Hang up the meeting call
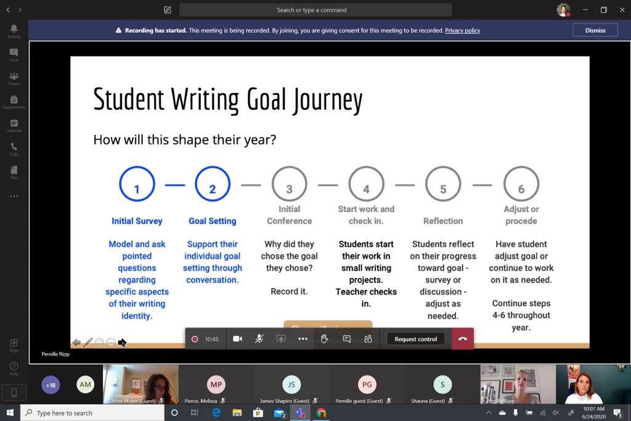631x421 pixels. (x=463, y=338)
